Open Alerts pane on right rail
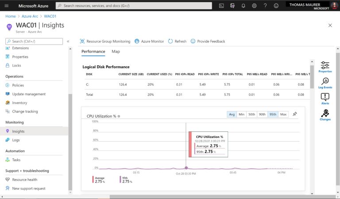This screenshot has width=340, height=199. [325, 99]
